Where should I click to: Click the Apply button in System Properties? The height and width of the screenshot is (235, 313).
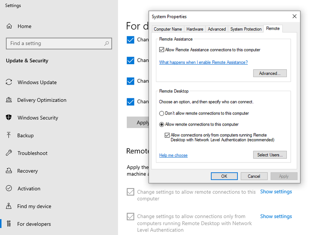click(284, 176)
